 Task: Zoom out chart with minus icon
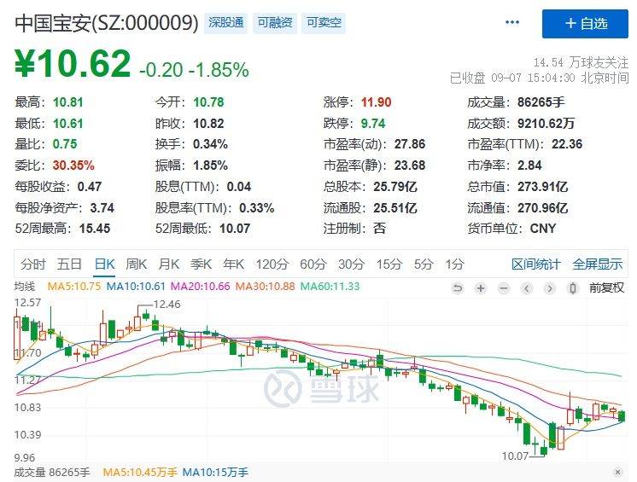click(x=504, y=288)
